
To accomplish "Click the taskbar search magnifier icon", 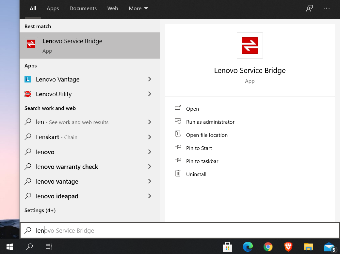I will point(29,246).
